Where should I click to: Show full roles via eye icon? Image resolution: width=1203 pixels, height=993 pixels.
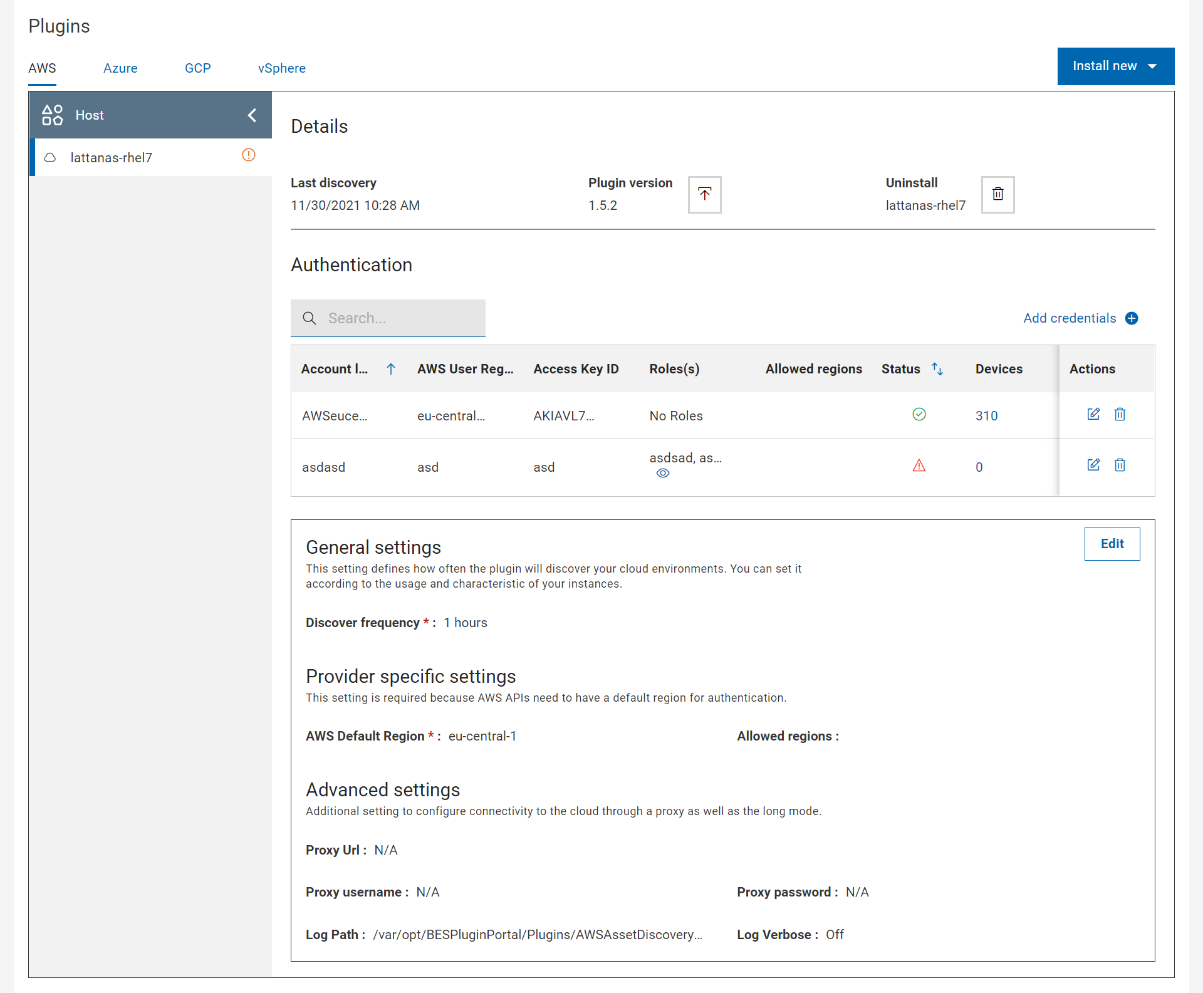663,474
